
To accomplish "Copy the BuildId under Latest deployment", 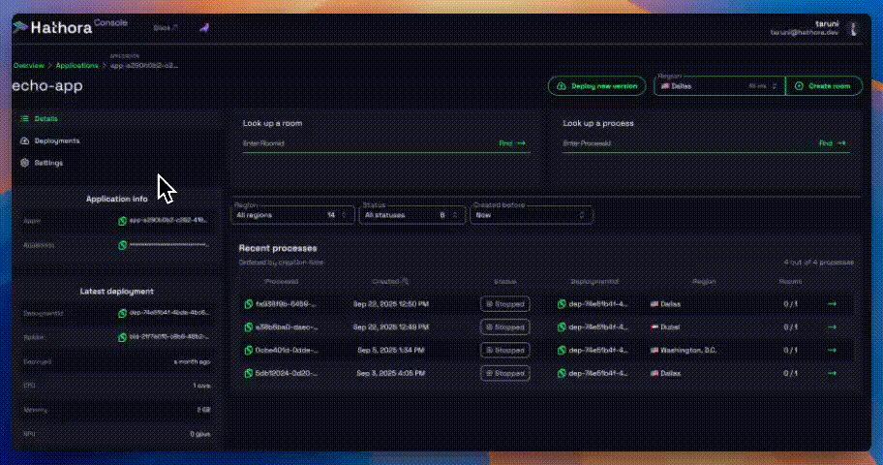I will tap(122, 338).
